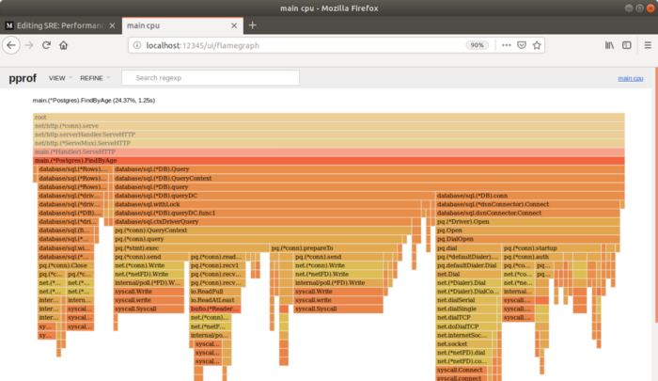The width and height of the screenshot is (658, 381).
Task: Toggle the sidebar icon
Action: (x=627, y=45)
